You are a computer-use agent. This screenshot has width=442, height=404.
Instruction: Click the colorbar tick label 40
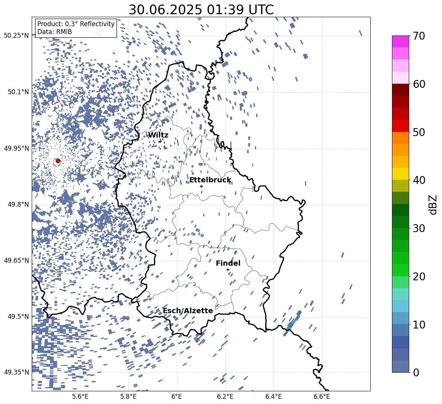click(x=419, y=180)
